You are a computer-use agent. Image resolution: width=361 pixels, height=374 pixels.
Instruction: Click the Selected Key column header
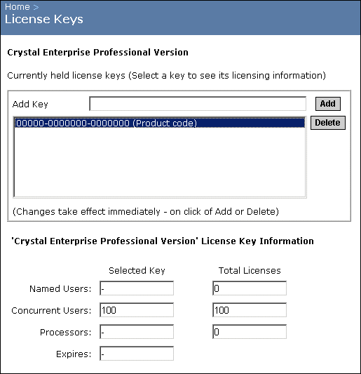point(137,270)
